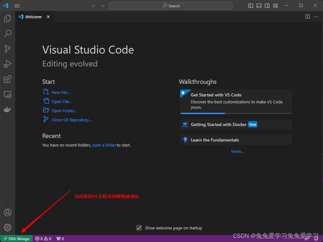Viewport: 323px width, 242px height.
Task: Select the Welcome tab
Action: (x=34, y=17)
